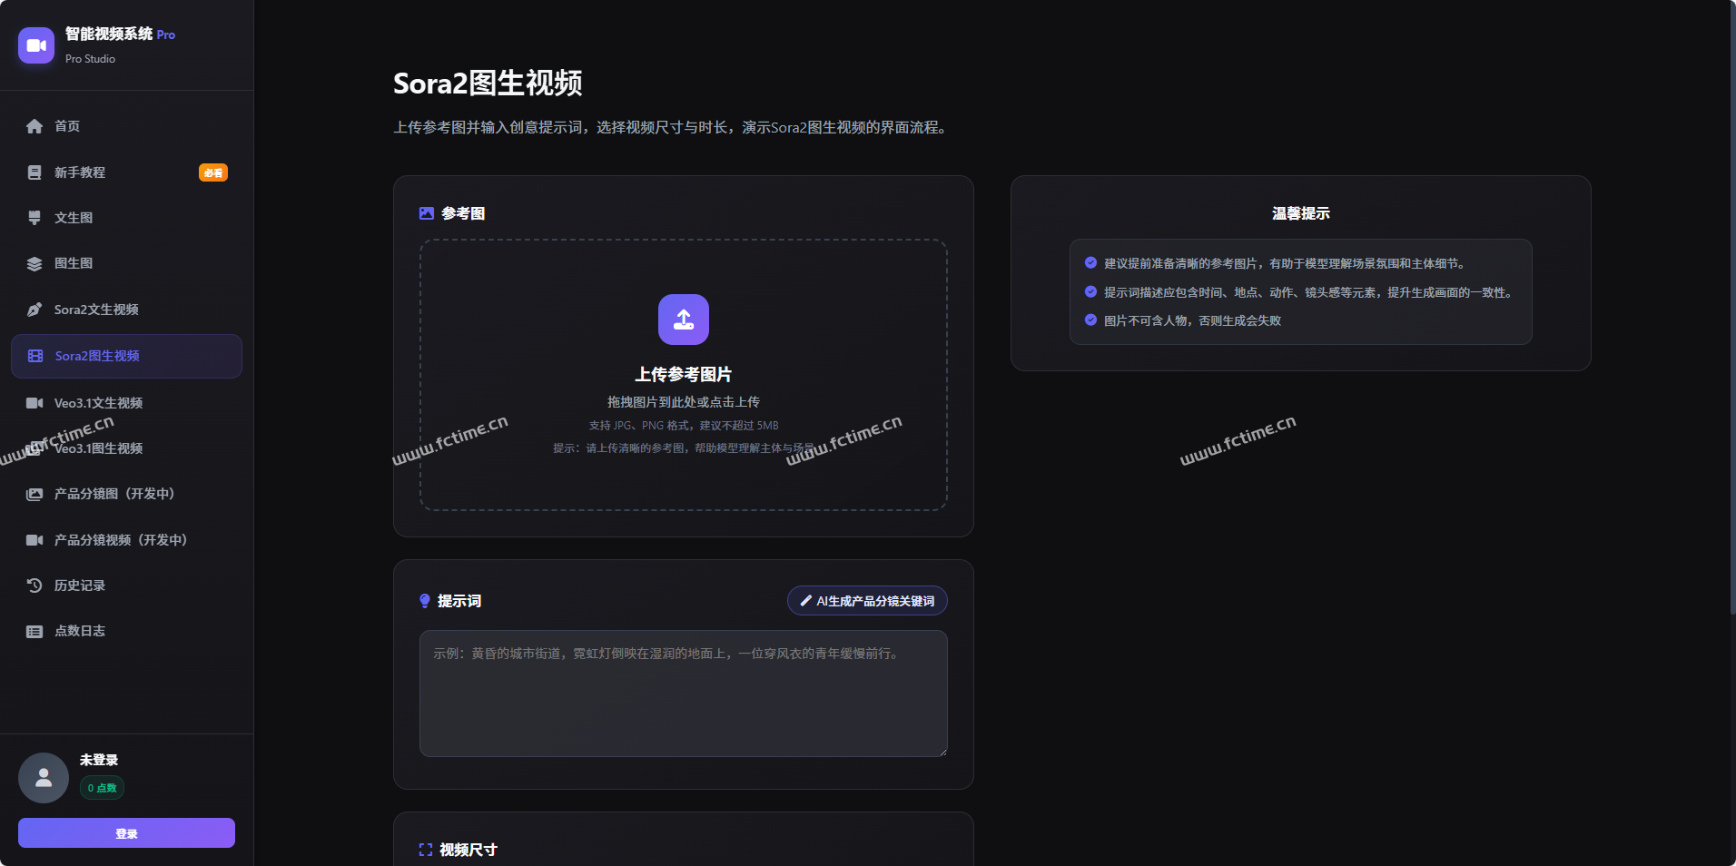Click the video camera logo icon
The width and height of the screenshot is (1736, 866).
coord(36,45)
